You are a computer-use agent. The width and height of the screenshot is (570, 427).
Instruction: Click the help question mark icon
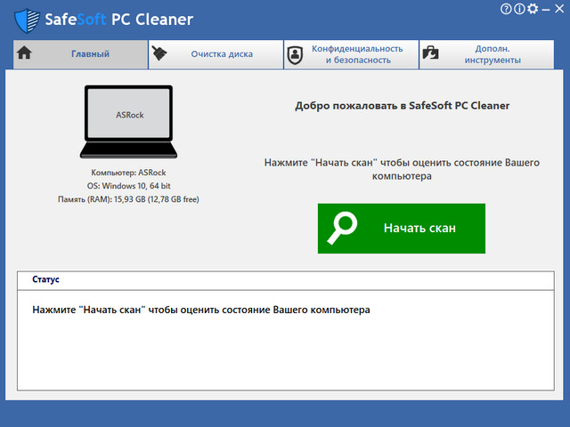[x=506, y=9]
